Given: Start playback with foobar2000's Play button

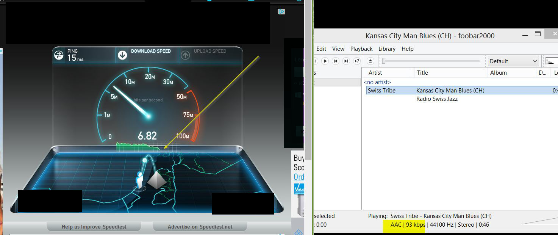Looking at the screenshot, I should [x=325, y=61].
